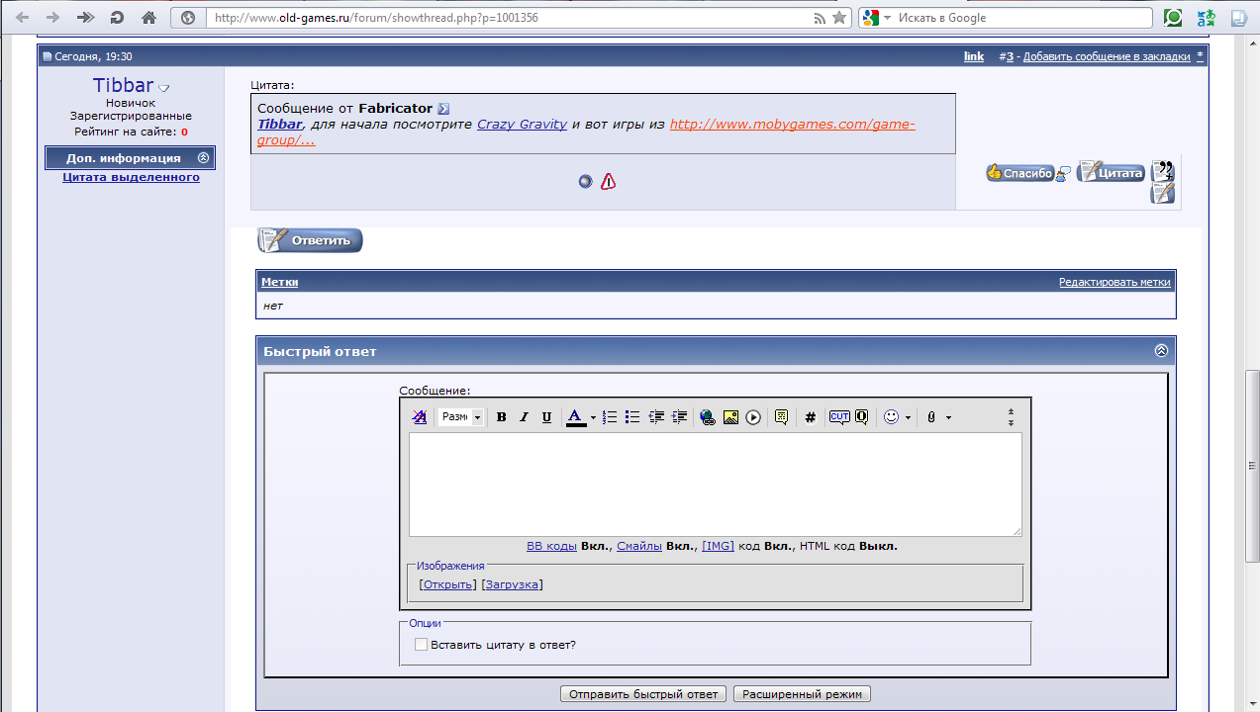Click 'Ответить' reply button
This screenshot has height=712, width=1260.
[310, 240]
